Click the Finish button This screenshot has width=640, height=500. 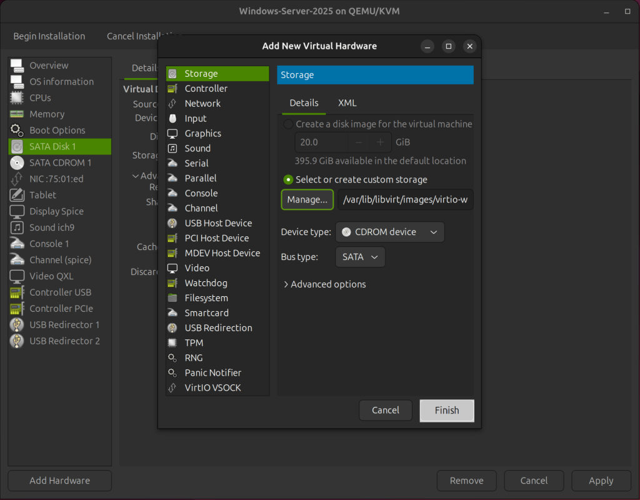(446, 410)
